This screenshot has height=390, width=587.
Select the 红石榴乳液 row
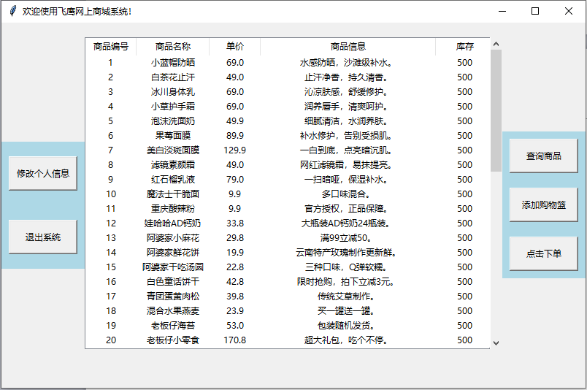click(x=288, y=180)
